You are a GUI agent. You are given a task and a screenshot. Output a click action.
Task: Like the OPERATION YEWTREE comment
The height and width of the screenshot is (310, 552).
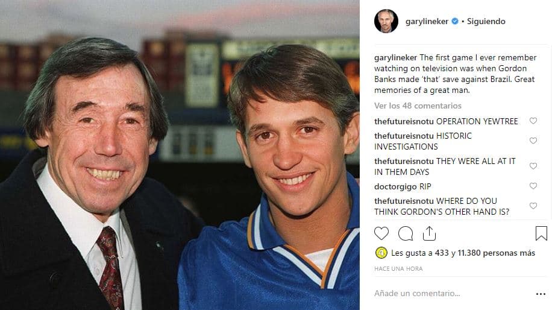click(x=533, y=121)
